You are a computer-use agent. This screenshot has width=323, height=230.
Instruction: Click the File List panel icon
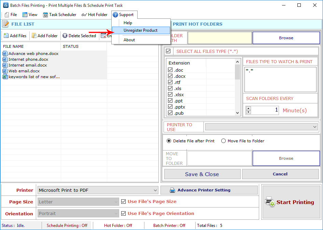(6, 24)
